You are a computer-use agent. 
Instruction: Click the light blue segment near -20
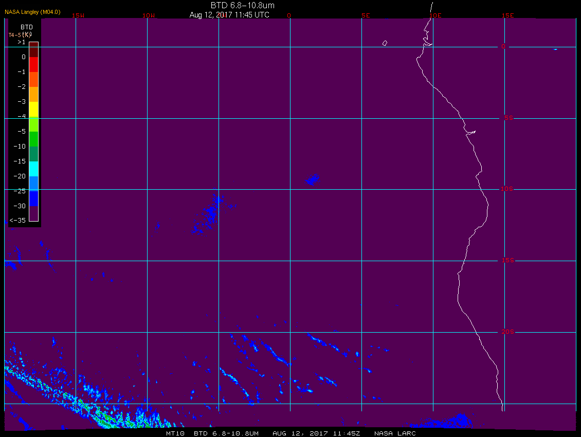34,184
